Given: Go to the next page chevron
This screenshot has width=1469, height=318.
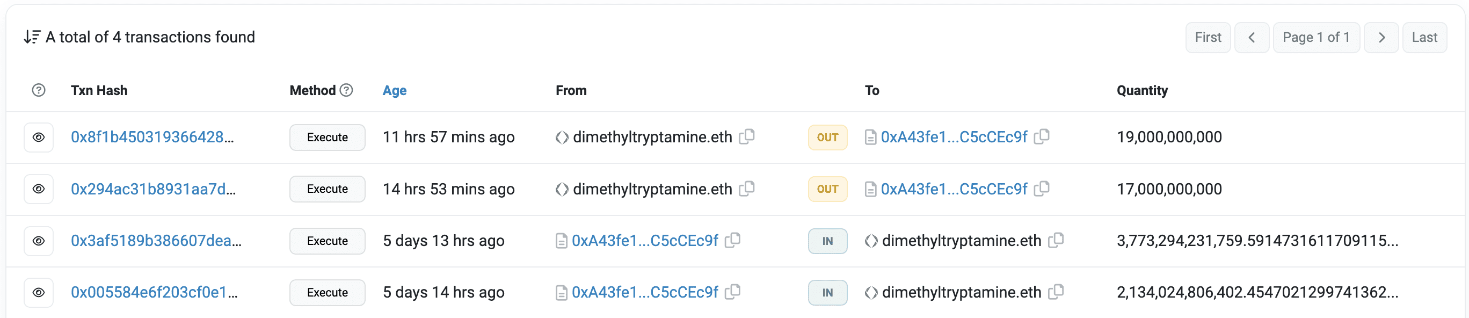Looking at the screenshot, I should (1381, 38).
